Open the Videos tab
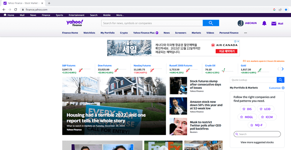The width and height of the screenshot is (291, 150). pyautogui.click(x=210, y=33)
